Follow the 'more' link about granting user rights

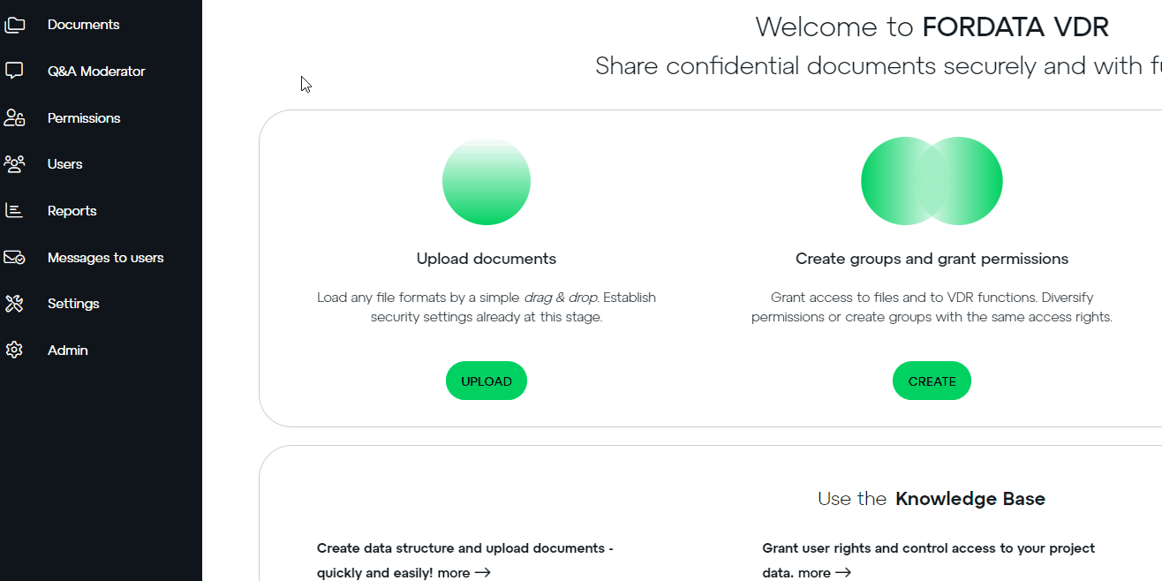(x=825, y=572)
